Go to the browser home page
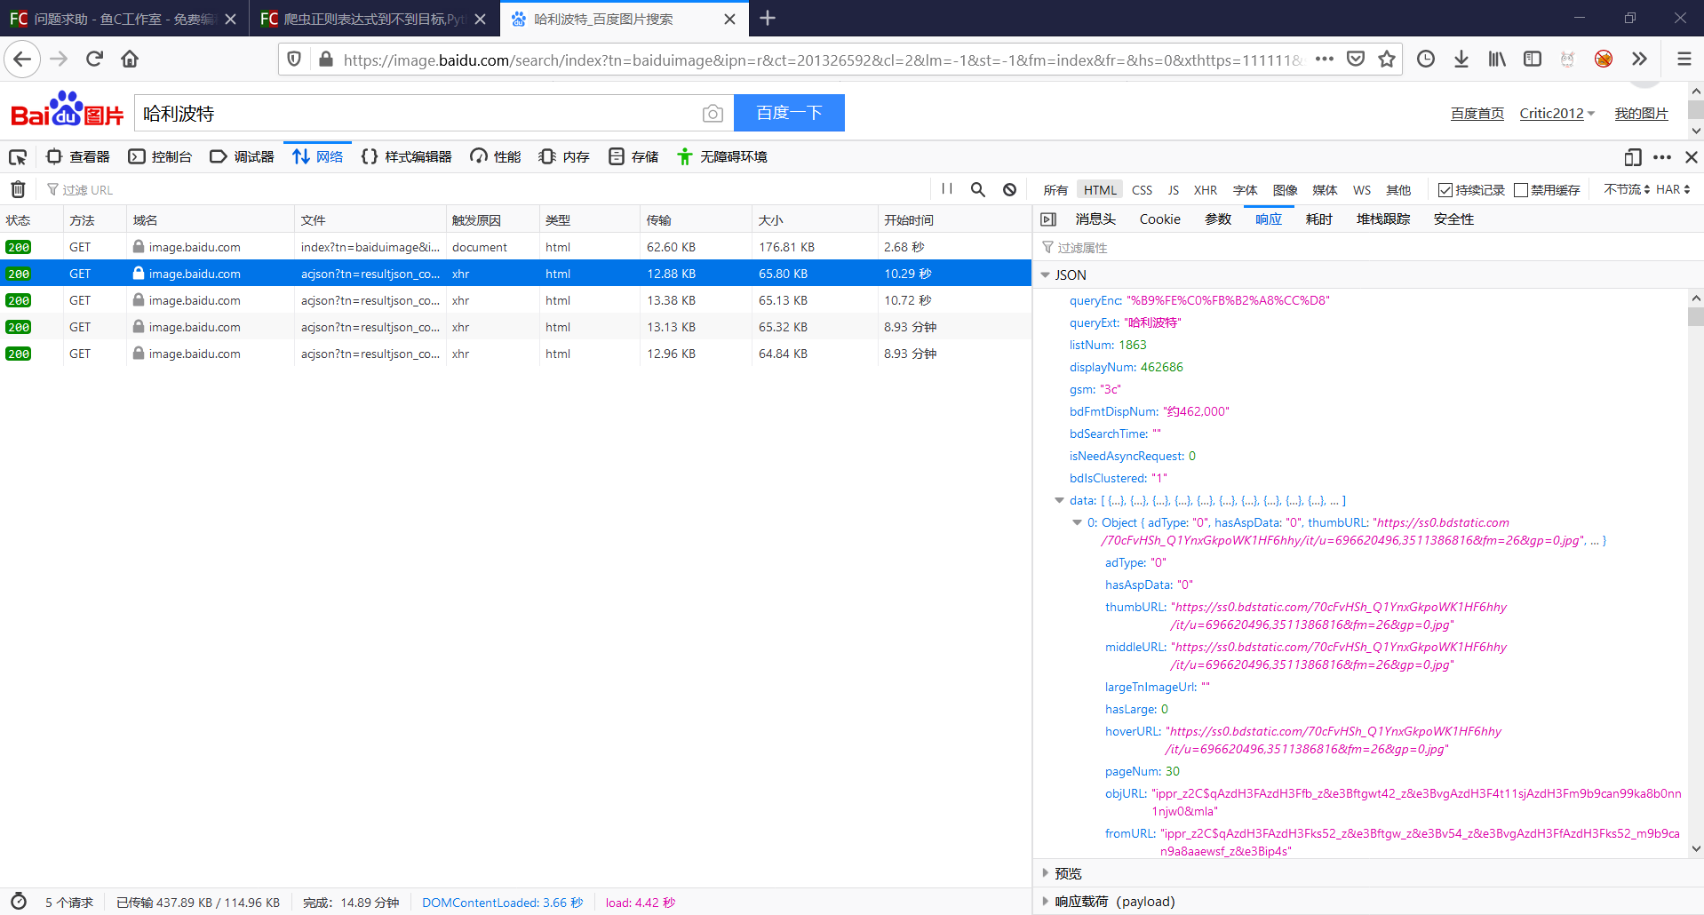Viewport: 1704px width, 915px height. (x=130, y=60)
